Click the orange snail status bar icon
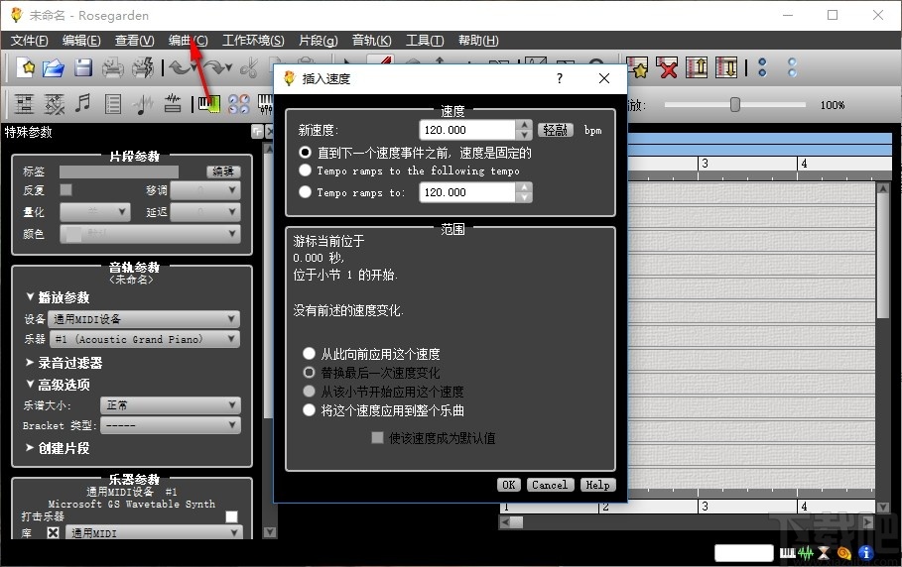 [844, 553]
